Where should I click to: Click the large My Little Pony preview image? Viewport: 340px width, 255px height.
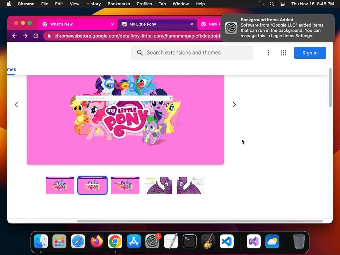(125, 120)
